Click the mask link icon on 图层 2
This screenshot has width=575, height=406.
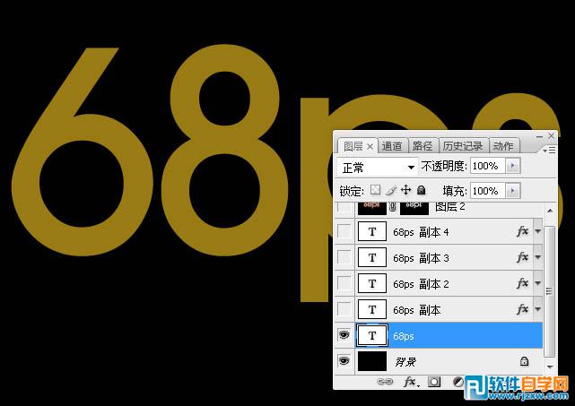(393, 207)
